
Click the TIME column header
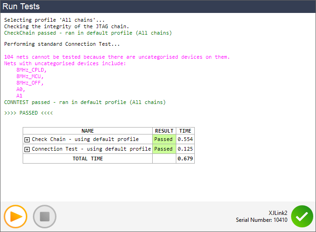[x=185, y=131]
